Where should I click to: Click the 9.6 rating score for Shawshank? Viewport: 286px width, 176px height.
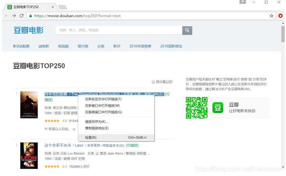[64, 121]
